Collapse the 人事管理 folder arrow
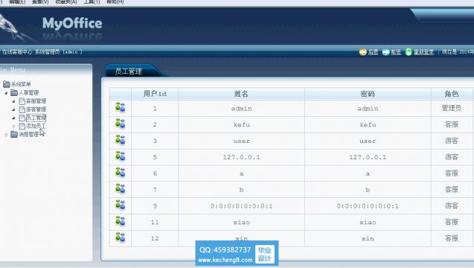Image resolution: width=474 pixels, height=268 pixels. tap(6, 93)
